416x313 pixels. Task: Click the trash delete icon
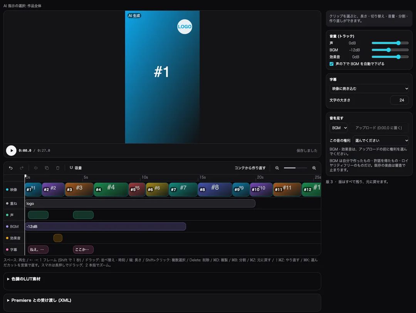point(58,168)
